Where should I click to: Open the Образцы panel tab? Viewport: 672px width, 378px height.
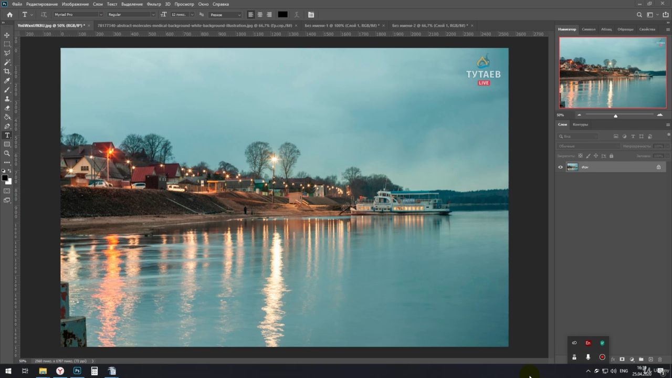click(625, 29)
